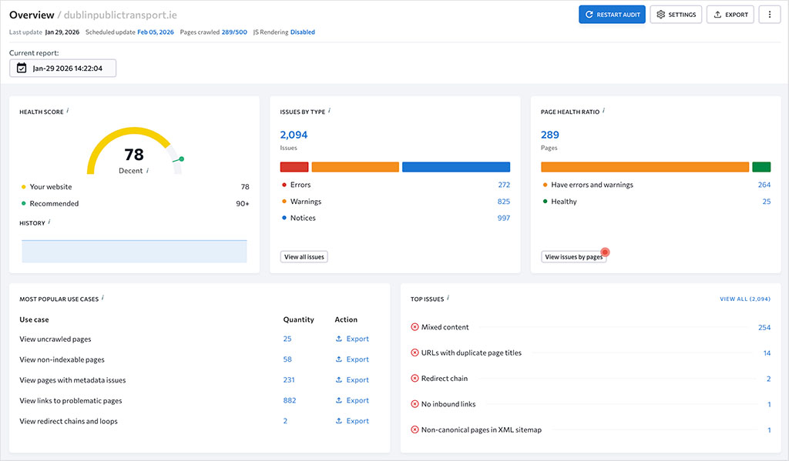Select the Settings gear icon
This screenshot has height=461, width=789.
point(660,14)
